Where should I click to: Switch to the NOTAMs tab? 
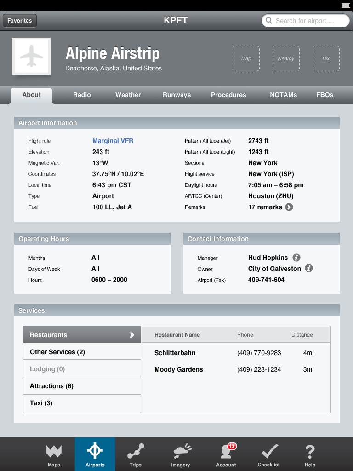283,95
